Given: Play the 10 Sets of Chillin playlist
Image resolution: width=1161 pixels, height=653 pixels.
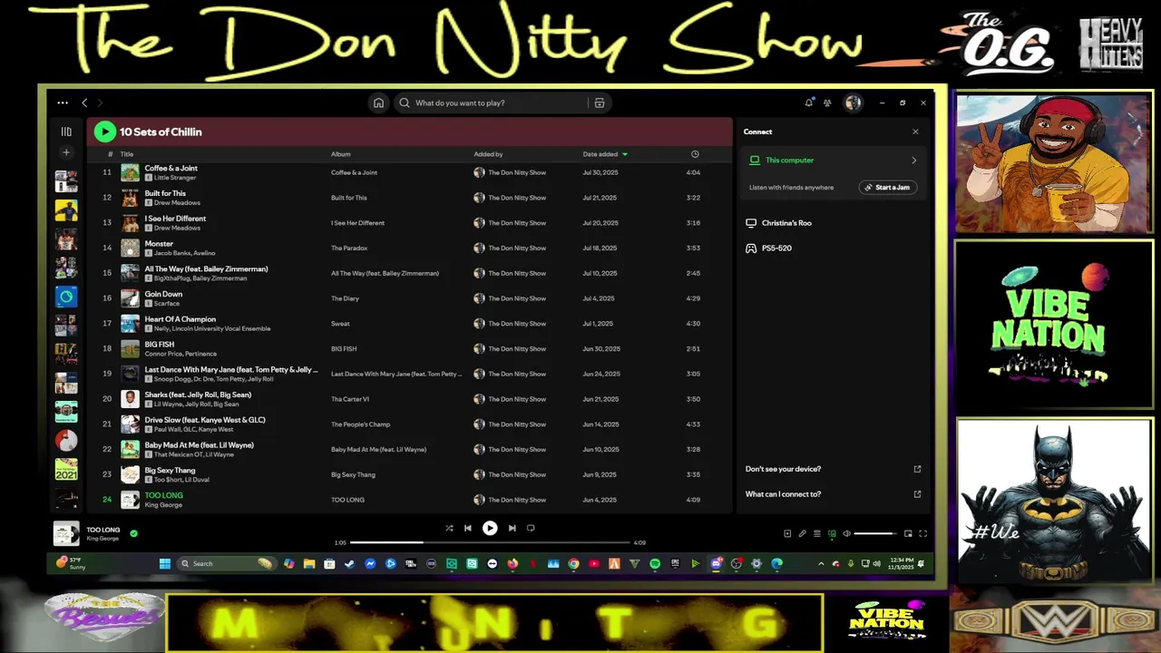Looking at the screenshot, I should (x=104, y=132).
